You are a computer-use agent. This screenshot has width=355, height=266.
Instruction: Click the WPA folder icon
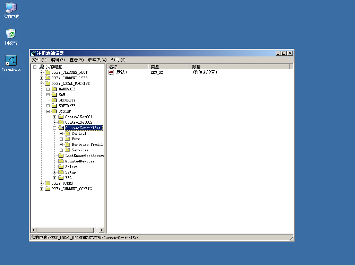pyautogui.click(x=61, y=178)
